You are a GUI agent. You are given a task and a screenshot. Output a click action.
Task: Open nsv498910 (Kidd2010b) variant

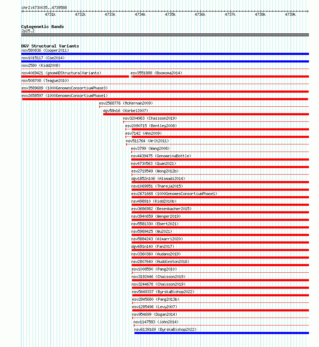[154, 201]
